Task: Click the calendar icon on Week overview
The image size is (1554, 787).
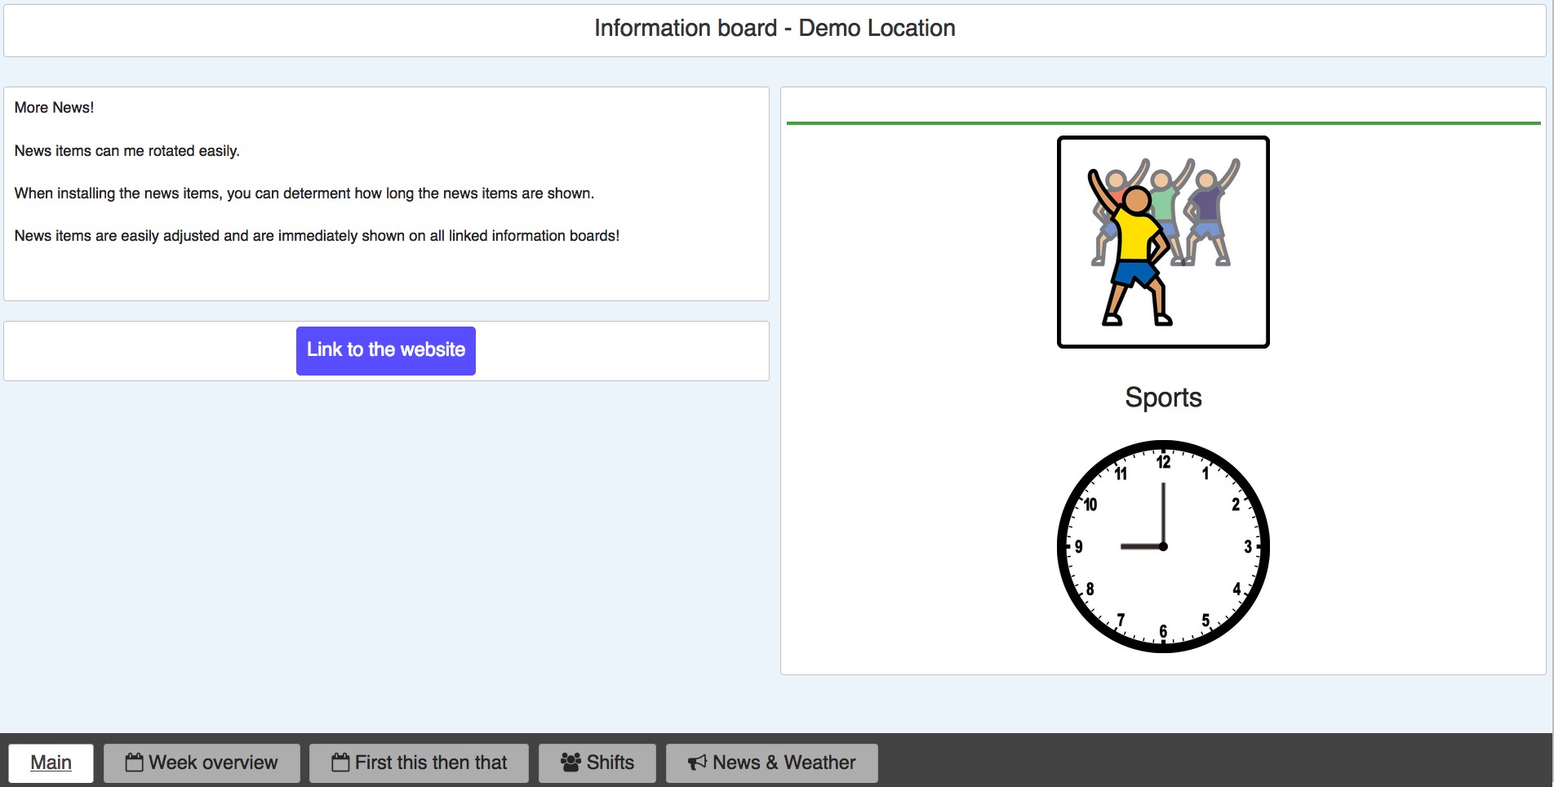Action: click(134, 763)
